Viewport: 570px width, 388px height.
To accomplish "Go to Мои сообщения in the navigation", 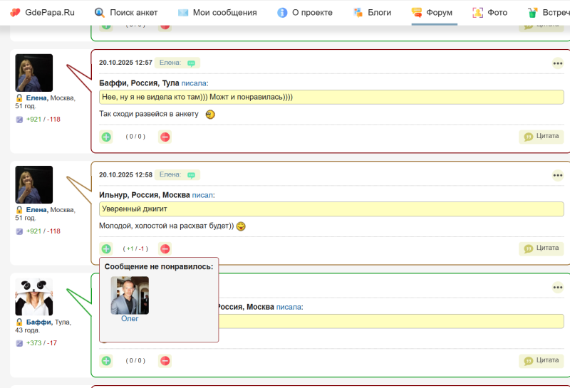I will pos(217,13).
